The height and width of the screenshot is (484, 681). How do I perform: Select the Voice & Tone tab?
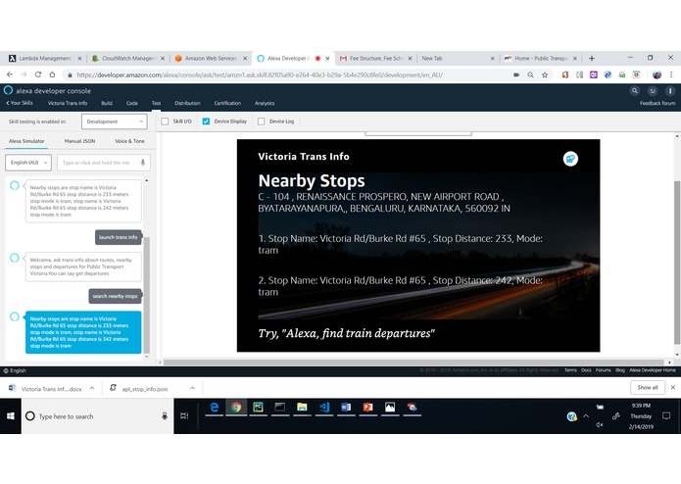pyautogui.click(x=129, y=141)
